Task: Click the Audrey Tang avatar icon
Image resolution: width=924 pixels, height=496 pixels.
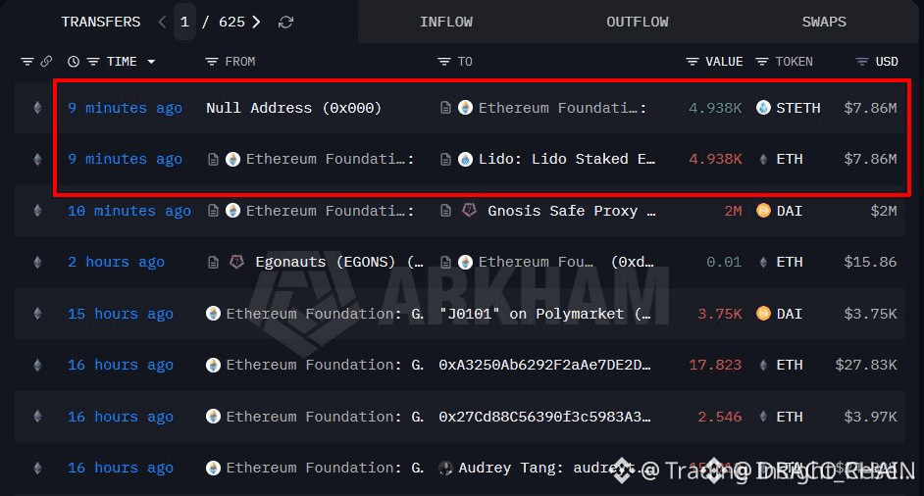Action: 446,469
